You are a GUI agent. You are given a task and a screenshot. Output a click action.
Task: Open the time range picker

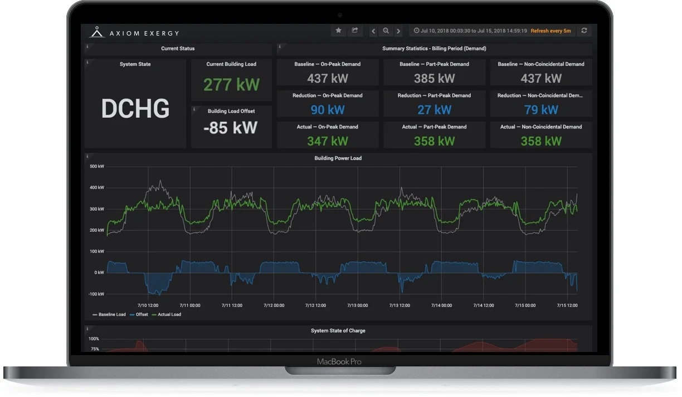point(470,31)
